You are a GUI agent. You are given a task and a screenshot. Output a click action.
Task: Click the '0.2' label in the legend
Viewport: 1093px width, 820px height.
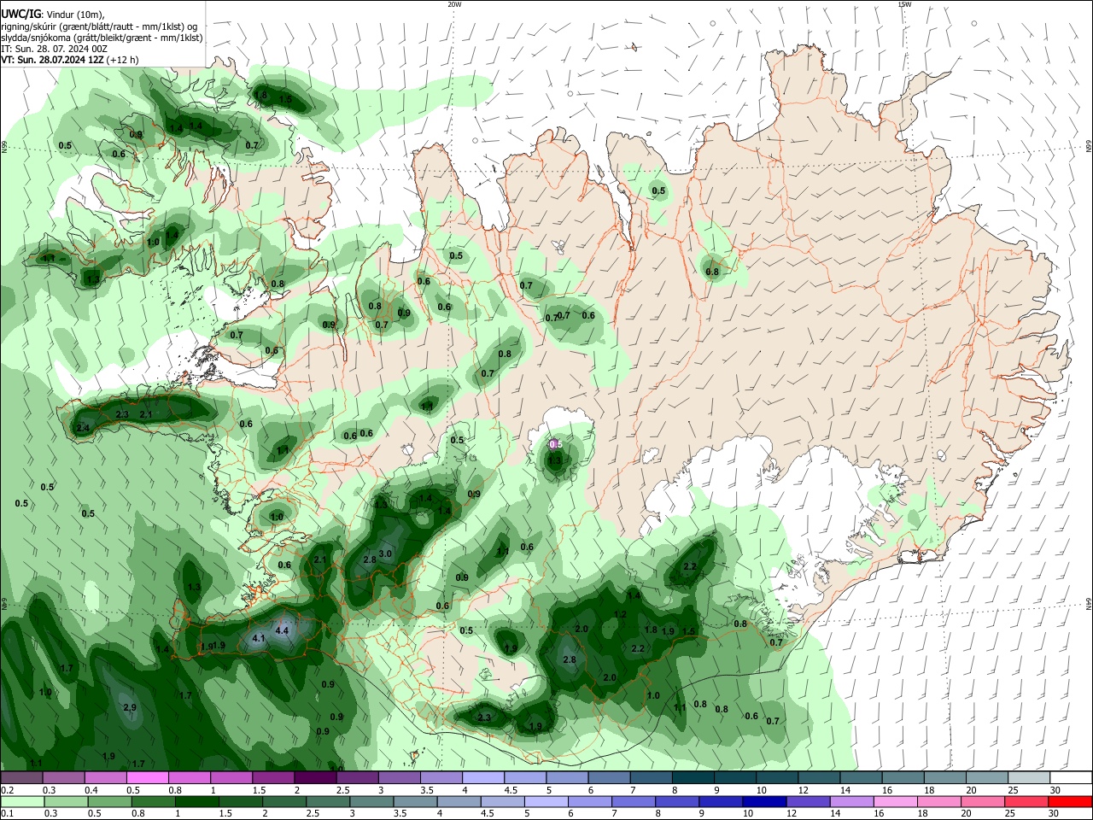pyautogui.click(x=8, y=790)
